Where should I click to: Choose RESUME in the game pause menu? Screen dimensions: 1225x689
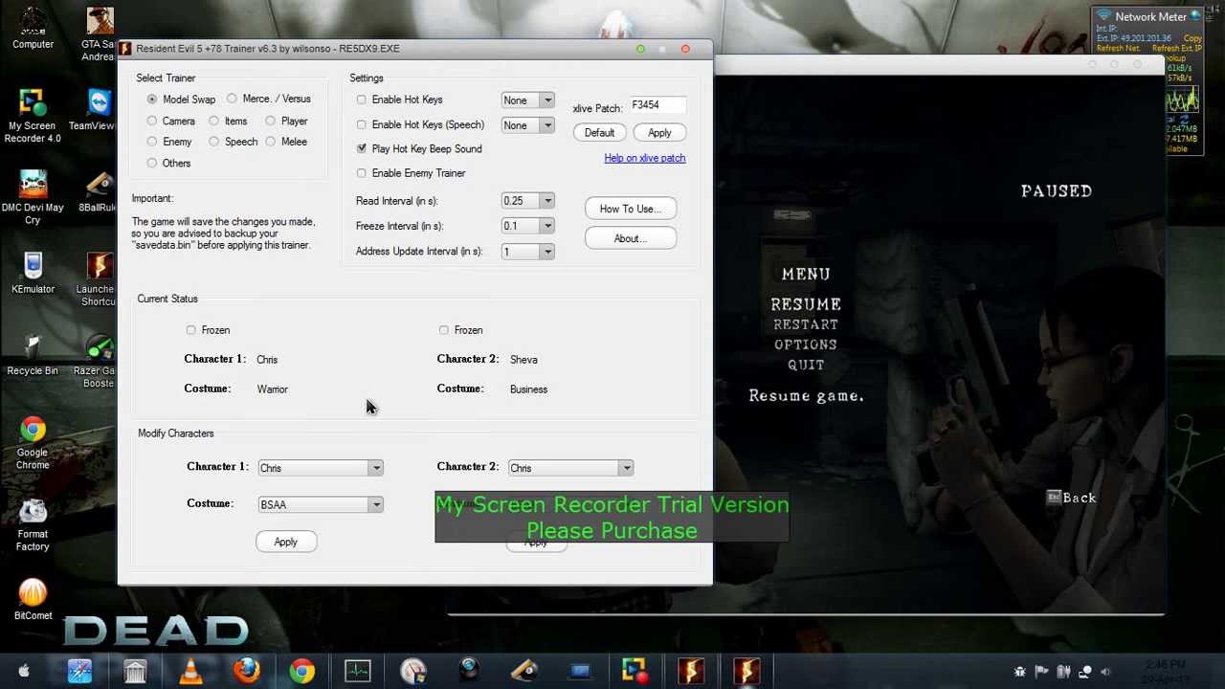806,304
